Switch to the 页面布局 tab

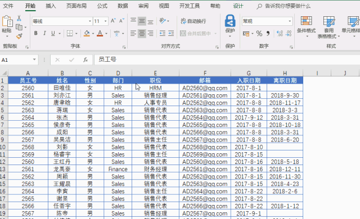pos(76,6)
